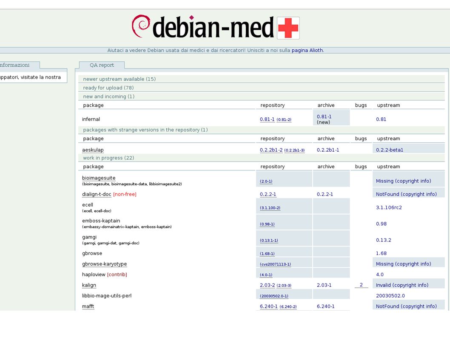Open aeskulap repository version 0.2.2b1-2

pyautogui.click(x=271, y=150)
